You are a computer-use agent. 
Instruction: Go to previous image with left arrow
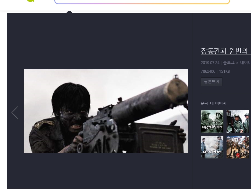click(x=15, y=113)
